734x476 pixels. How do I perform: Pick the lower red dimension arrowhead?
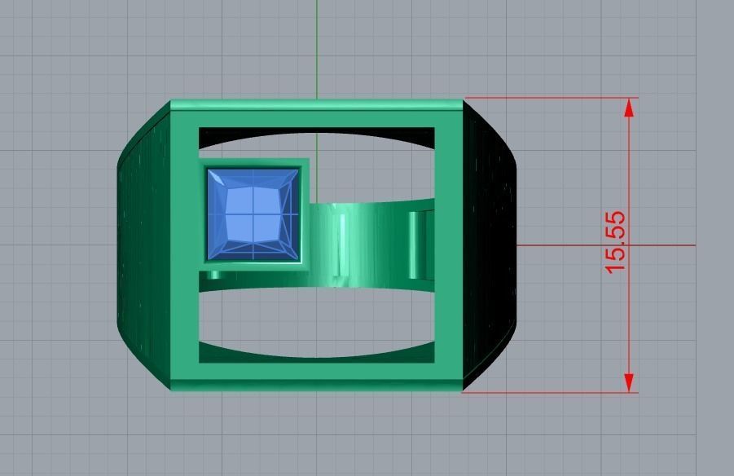(629, 383)
